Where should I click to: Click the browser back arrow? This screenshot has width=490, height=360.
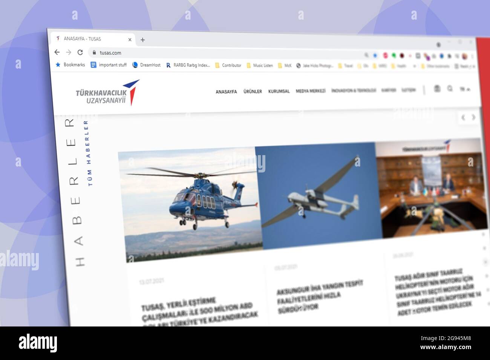pyautogui.click(x=57, y=52)
